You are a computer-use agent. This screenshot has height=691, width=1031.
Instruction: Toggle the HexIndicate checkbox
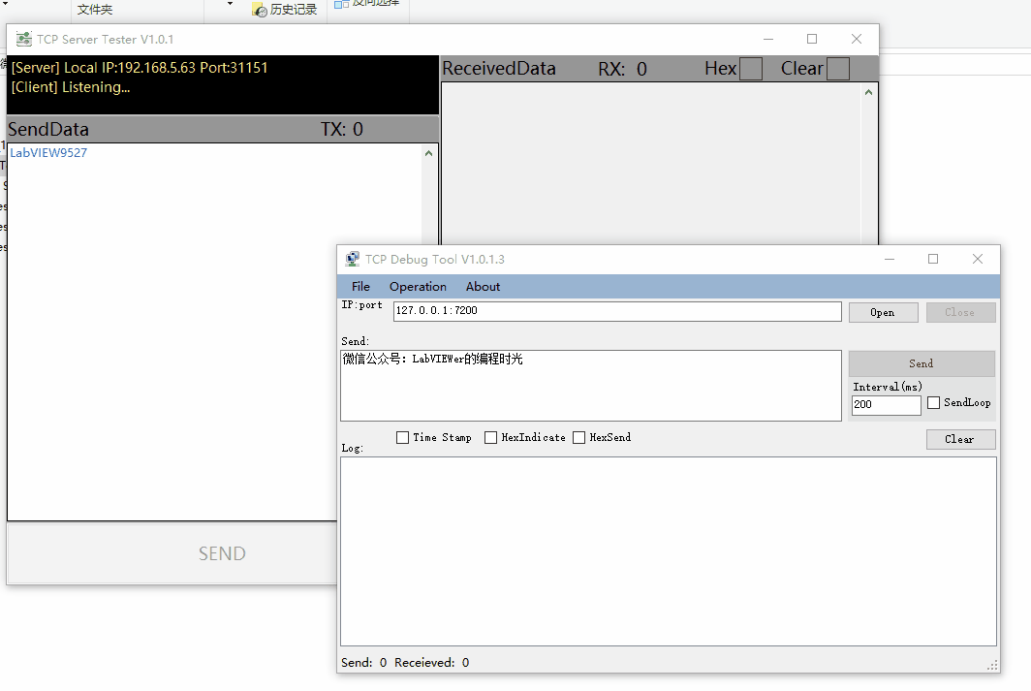click(490, 437)
